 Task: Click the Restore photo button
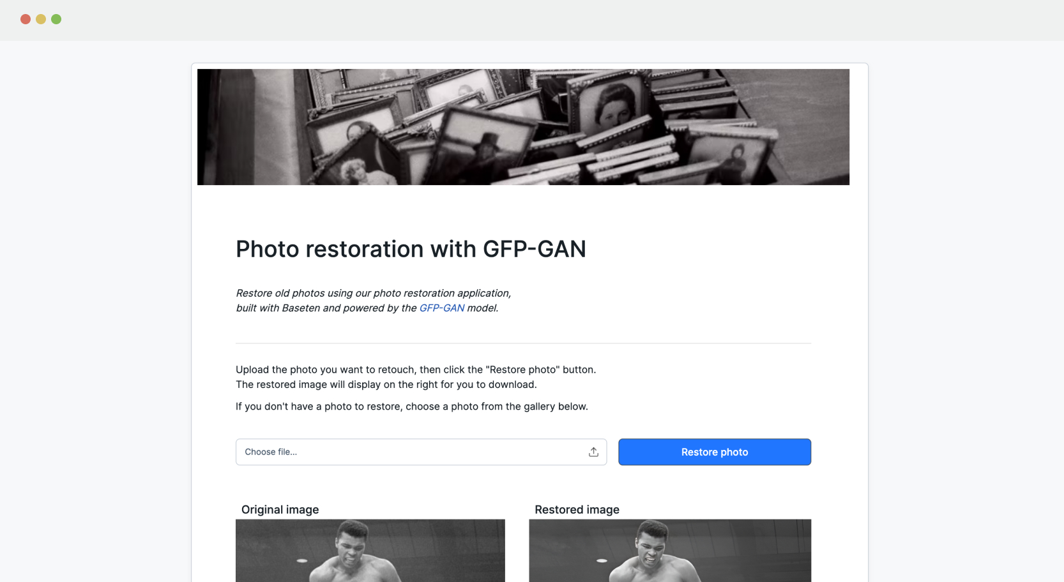(x=714, y=452)
